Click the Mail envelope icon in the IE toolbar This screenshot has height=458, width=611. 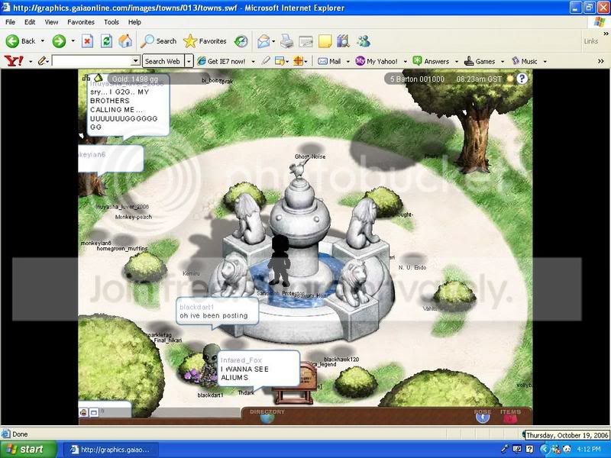[x=263, y=41]
